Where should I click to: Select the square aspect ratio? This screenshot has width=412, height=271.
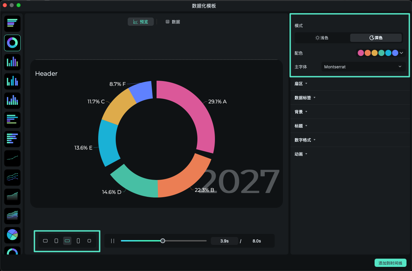[x=89, y=241]
